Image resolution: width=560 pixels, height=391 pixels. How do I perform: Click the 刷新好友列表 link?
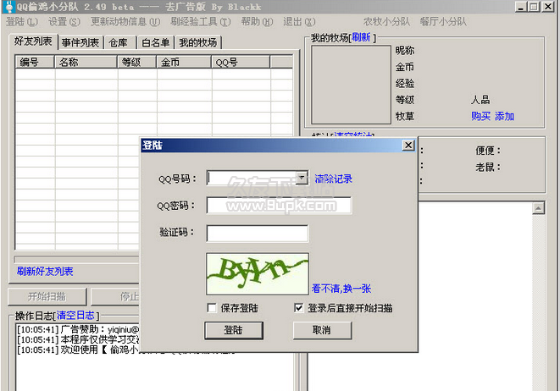tap(45, 272)
